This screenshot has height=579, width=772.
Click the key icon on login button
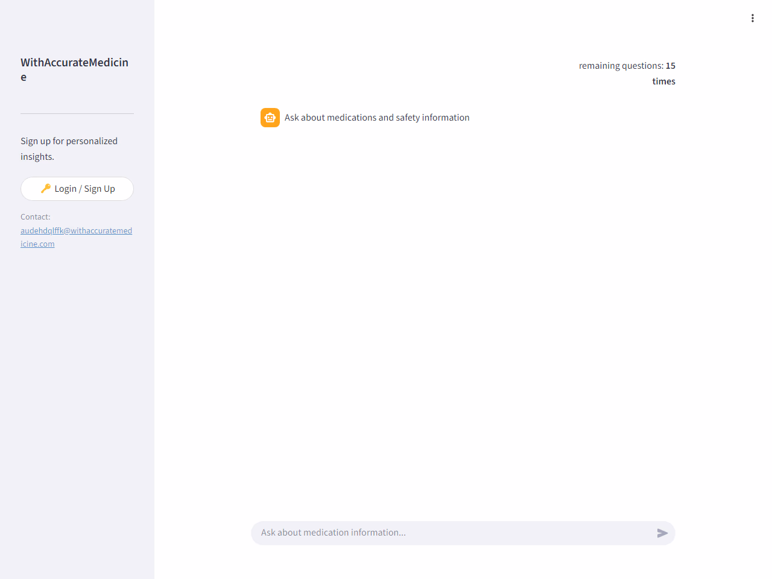[x=45, y=189]
